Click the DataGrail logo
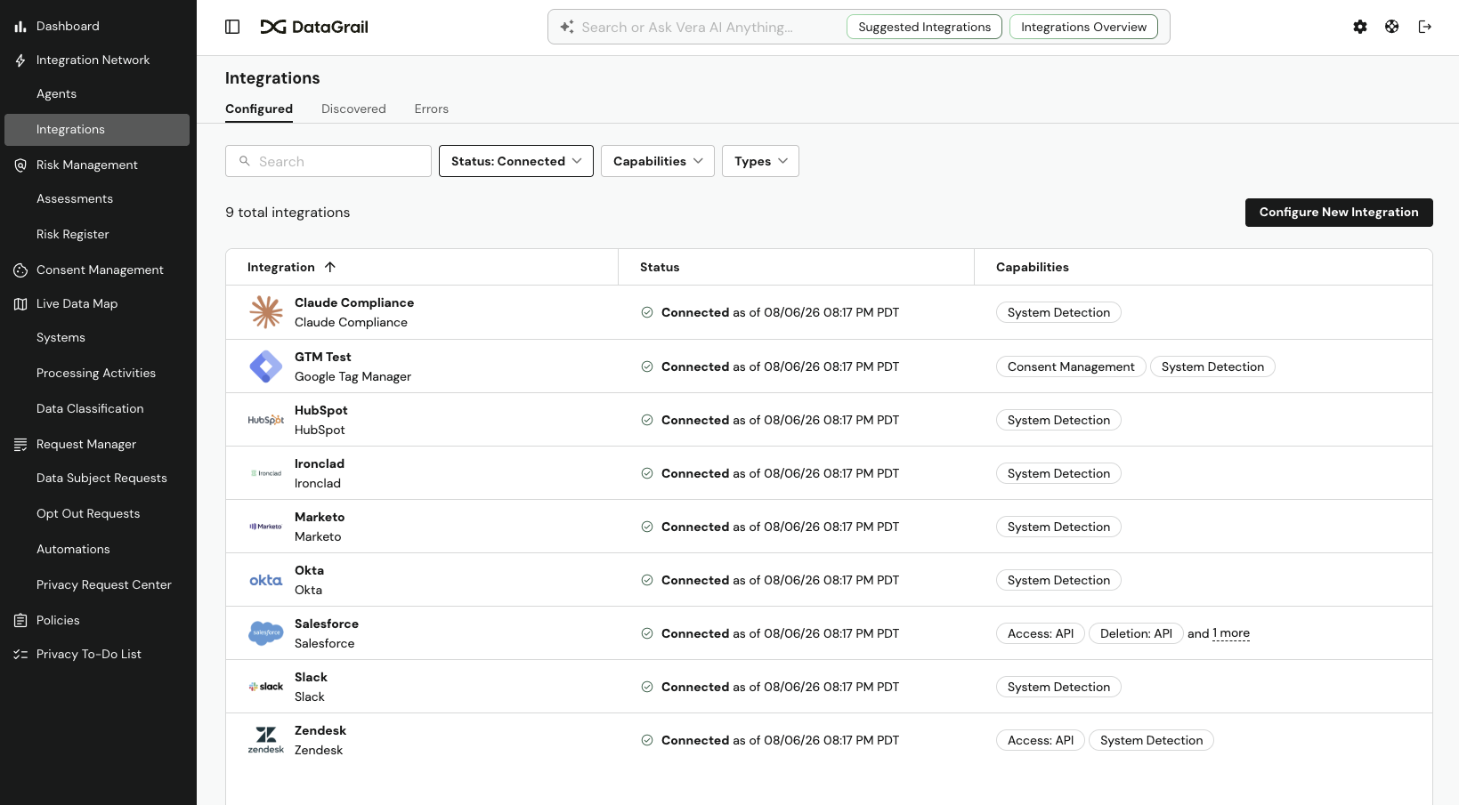The height and width of the screenshot is (805, 1459). (x=314, y=27)
